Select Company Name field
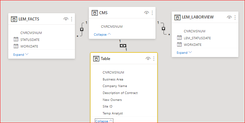The height and width of the screenshot is (123, 245). pyautogui.click(x=115, y=86)
